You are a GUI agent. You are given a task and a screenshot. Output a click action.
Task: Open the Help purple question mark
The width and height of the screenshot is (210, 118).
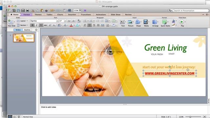(85, 10)
